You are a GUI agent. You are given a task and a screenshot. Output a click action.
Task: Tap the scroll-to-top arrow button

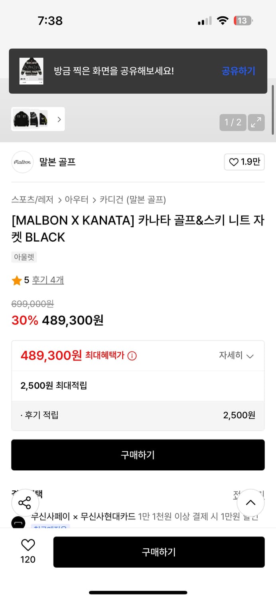point(250,503)
